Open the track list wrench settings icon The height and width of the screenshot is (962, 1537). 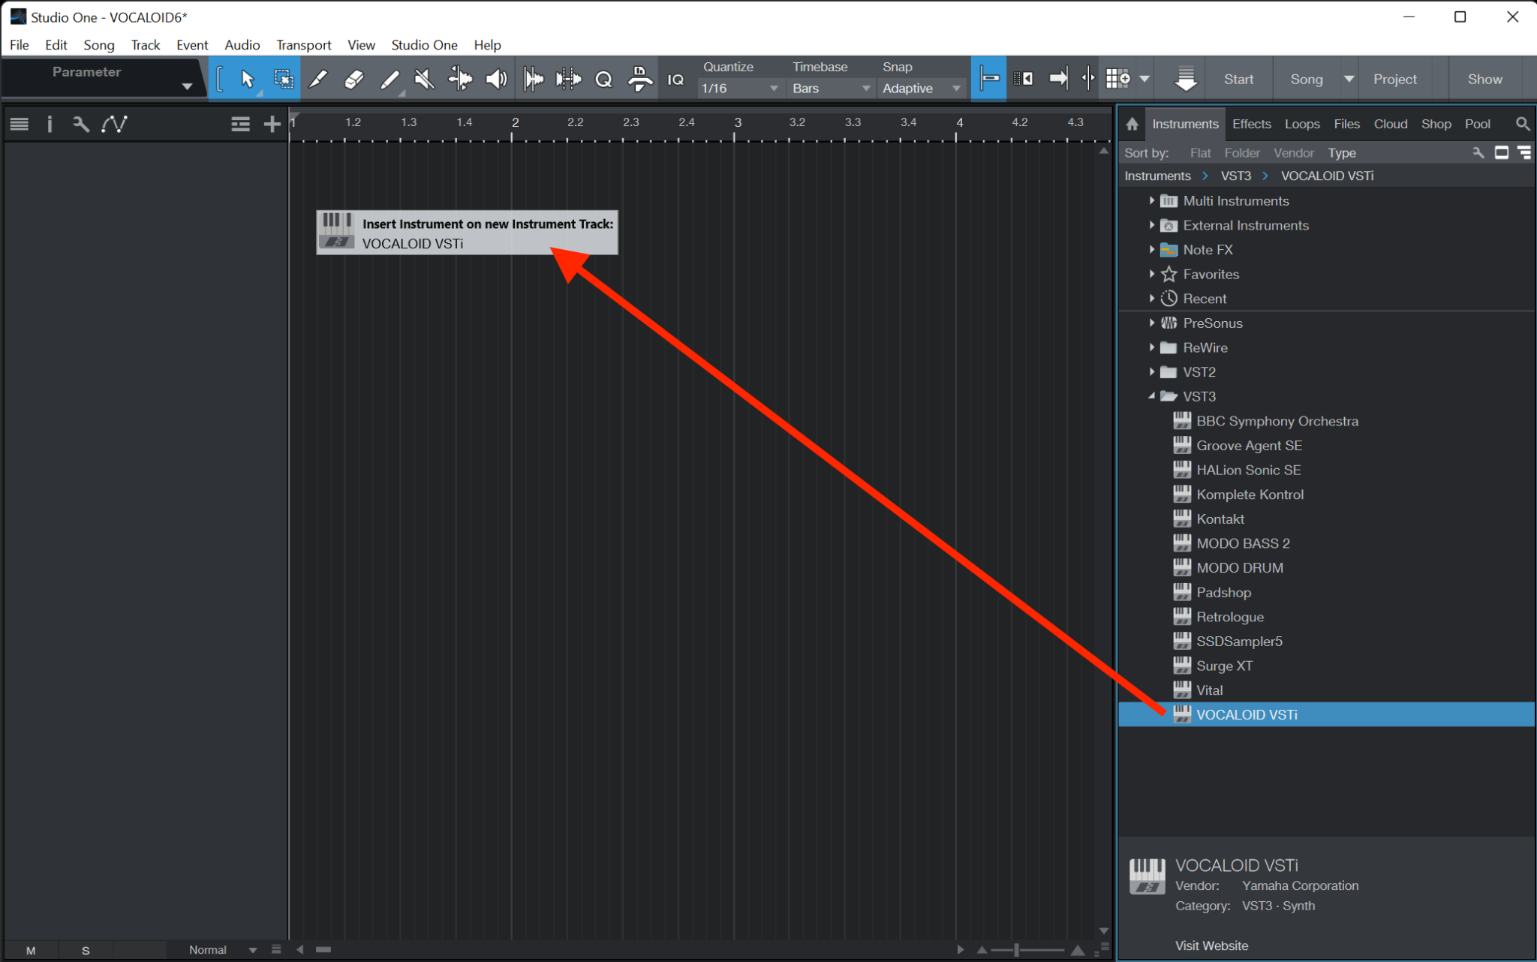80,124
